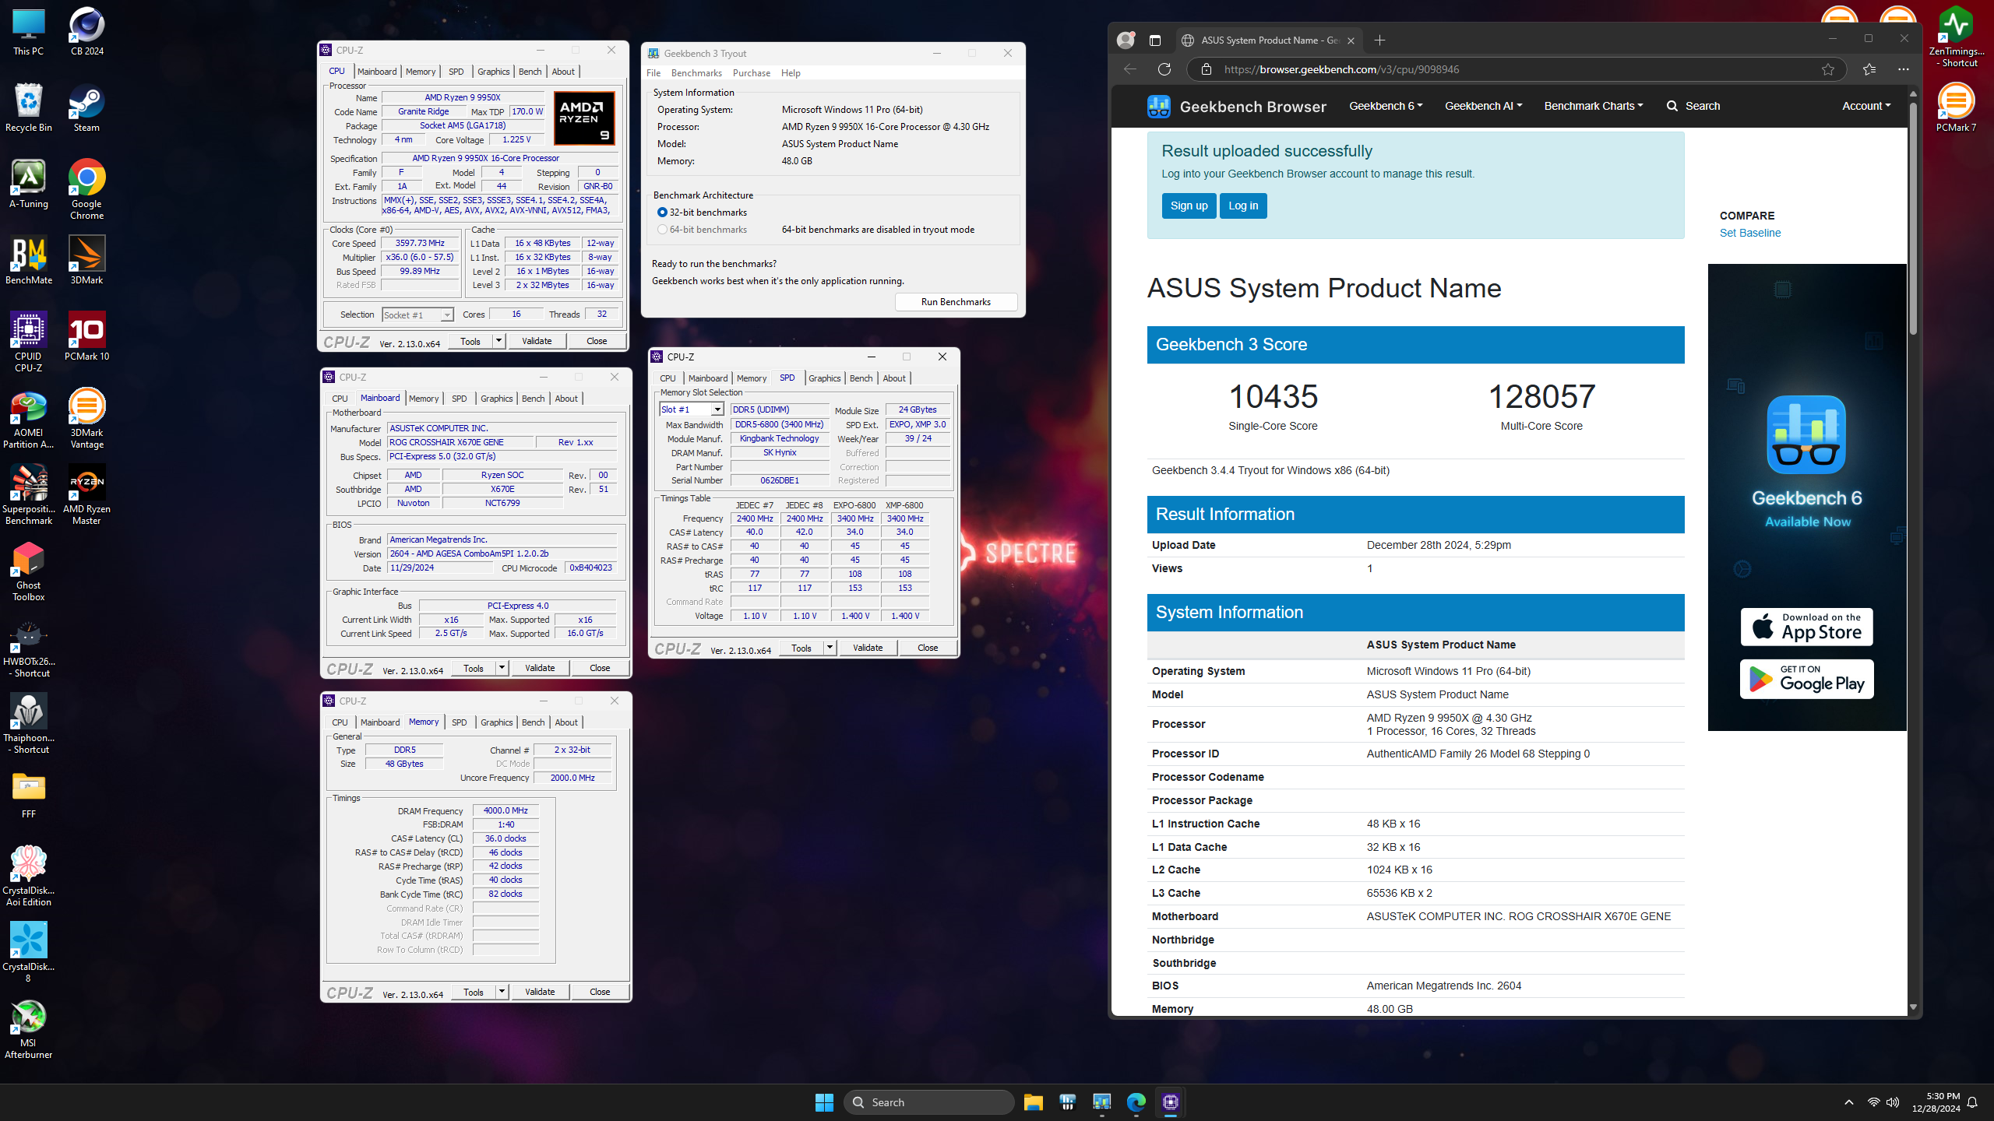Image resolution: width=1994 pixels, height=1121 pixels.
Task: Expand Tools arrow in Mainboard window
Action: point(502,668)
